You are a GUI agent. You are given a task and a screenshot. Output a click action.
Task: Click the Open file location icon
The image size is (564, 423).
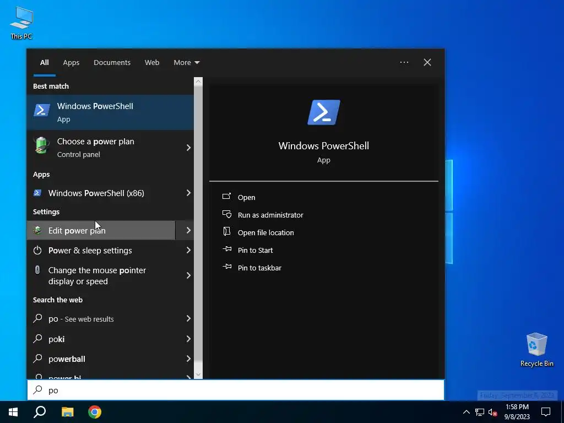point(226,232)
